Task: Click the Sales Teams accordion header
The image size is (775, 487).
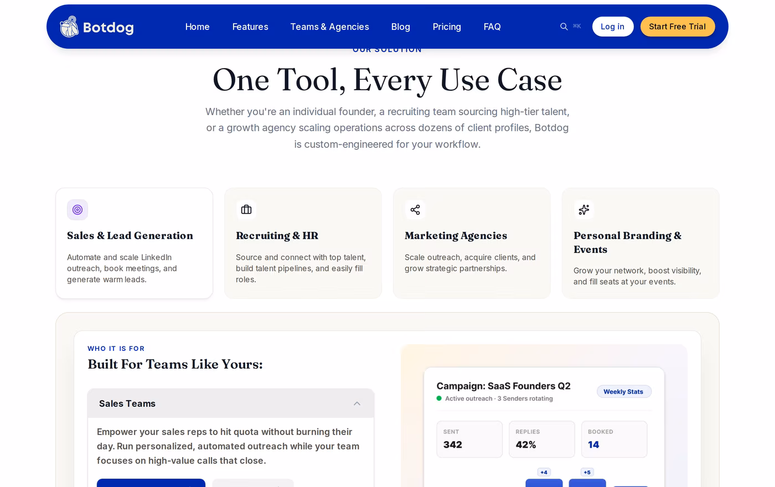Action: (231, 403)
